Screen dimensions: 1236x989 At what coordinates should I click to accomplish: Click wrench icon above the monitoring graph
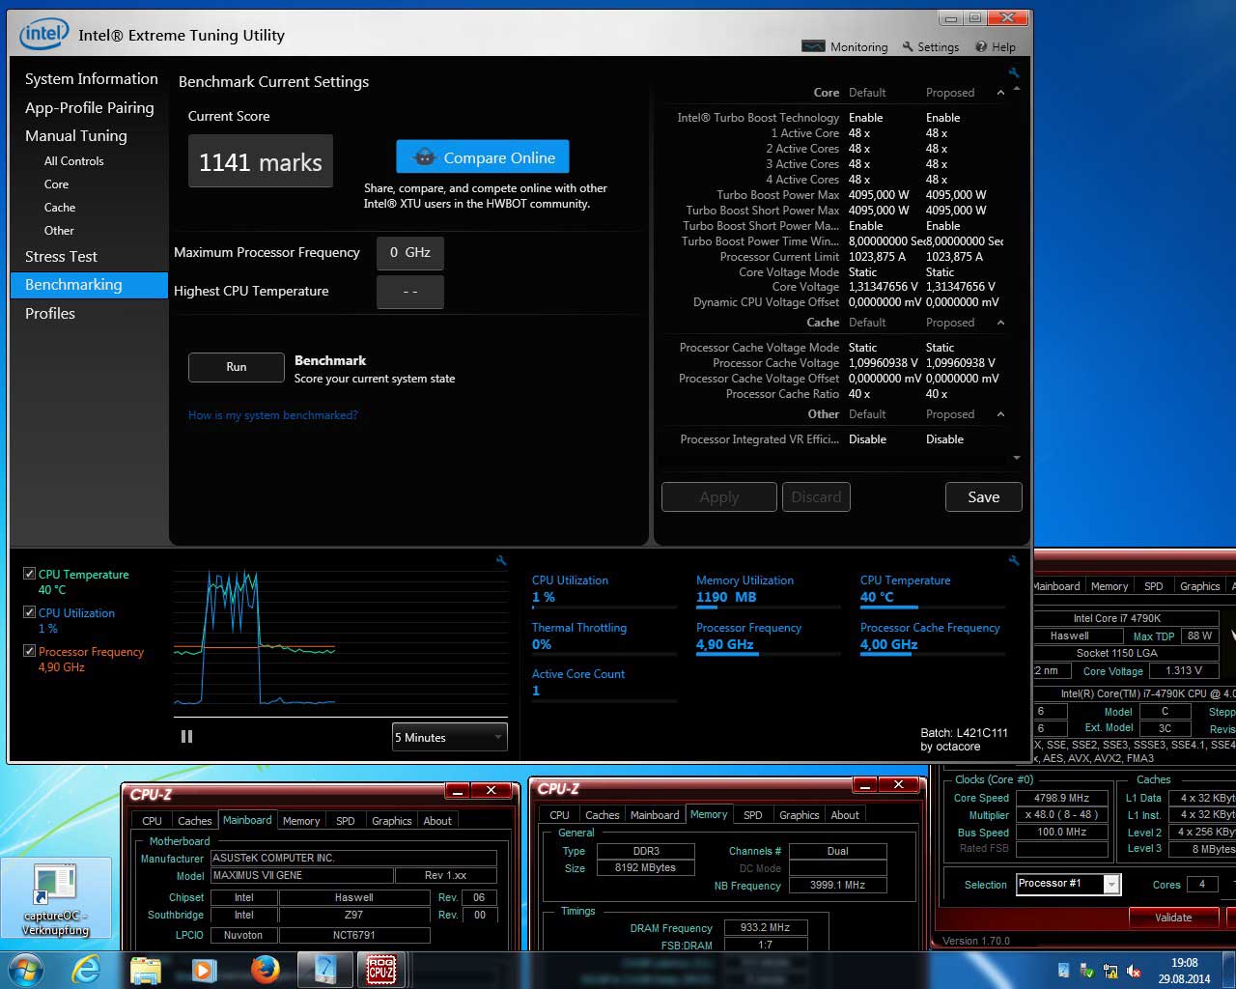(x=501, y=560)
